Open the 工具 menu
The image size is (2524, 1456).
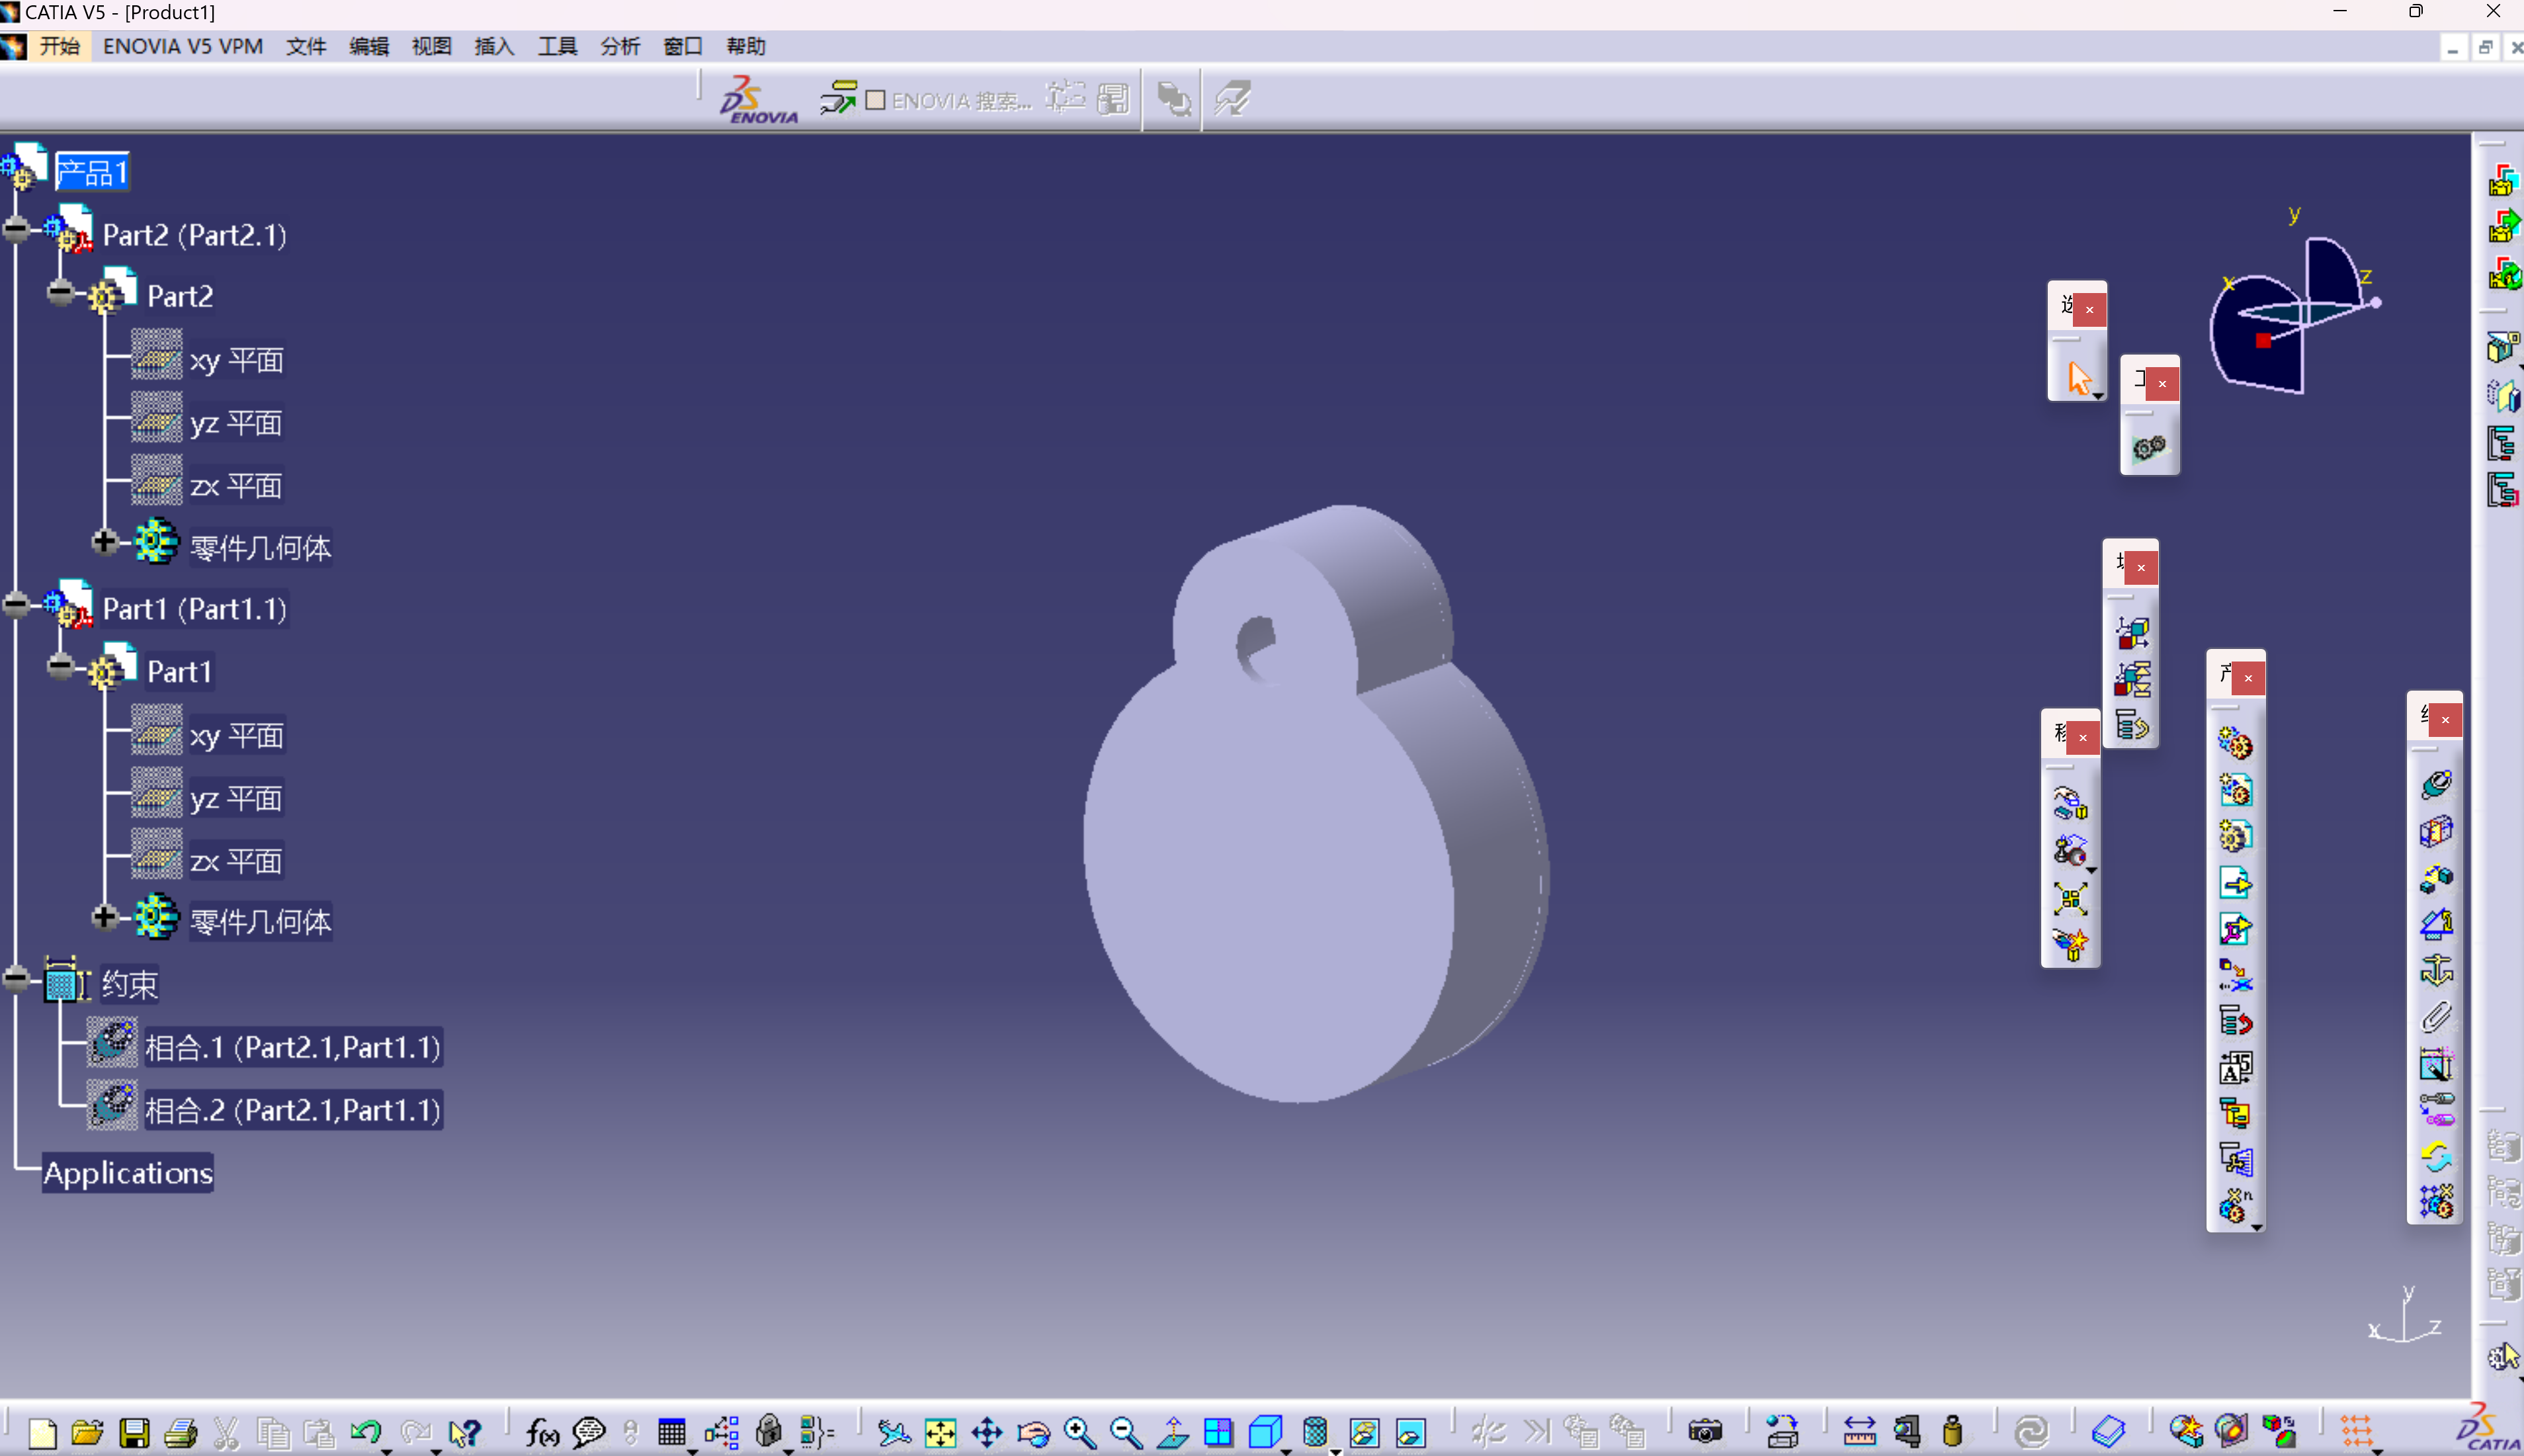coord(557,46)
